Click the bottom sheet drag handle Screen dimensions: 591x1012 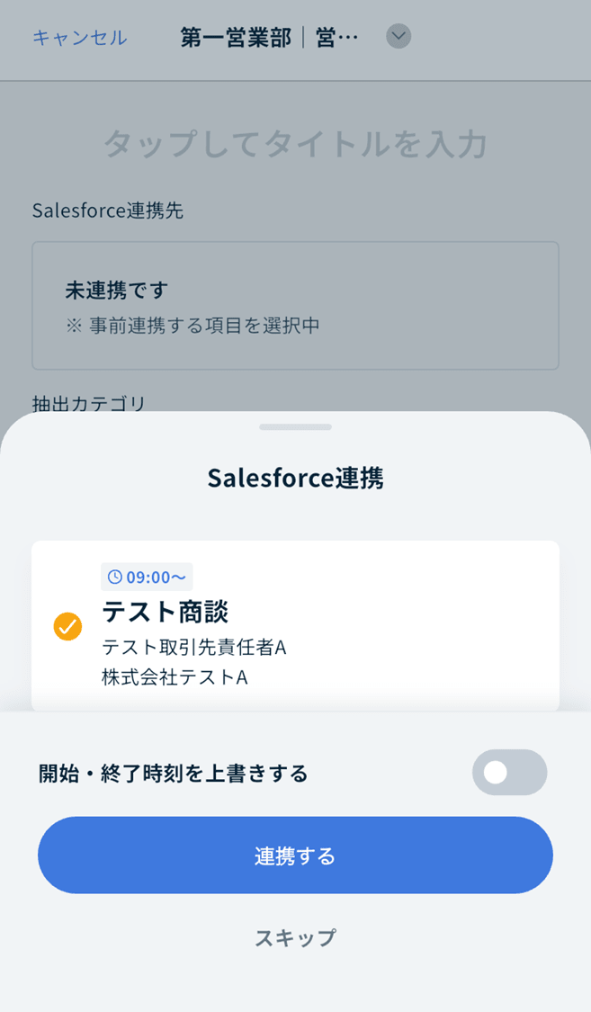[295, 426]
